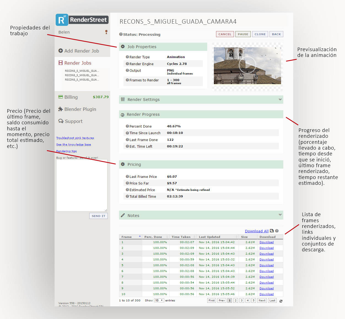Click help icon beside Estimated Price

point(127,190)
